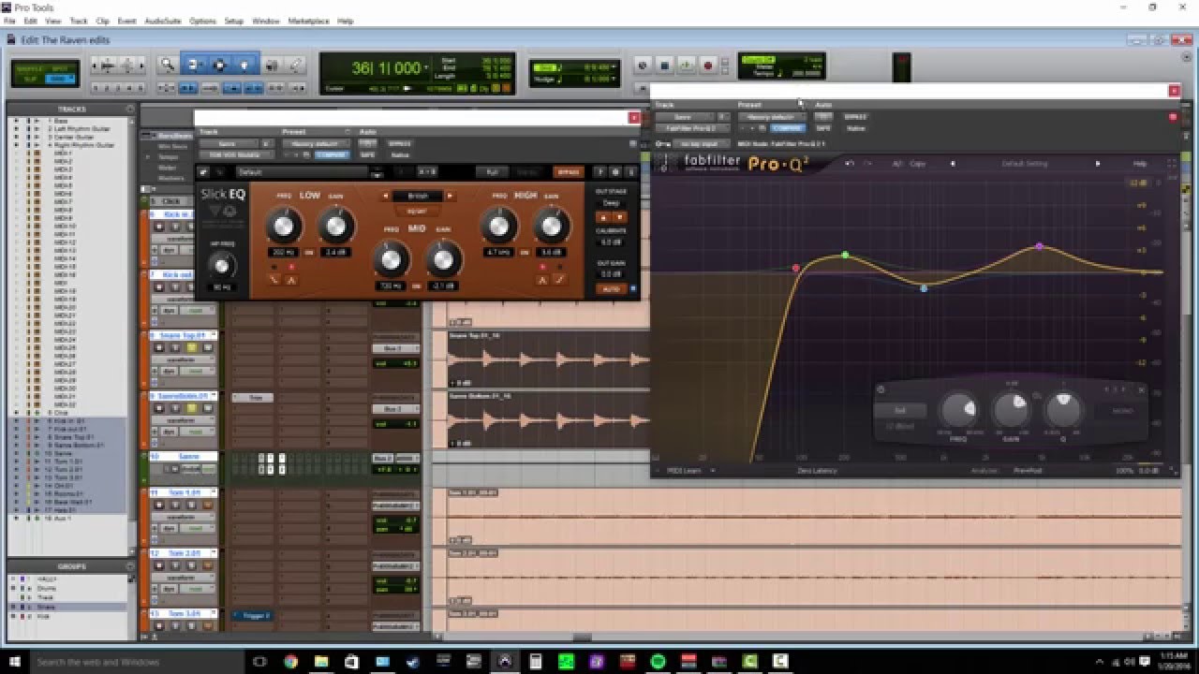The image size is (1199, 674).
Task: Toggle the EQ SAT button in SlickEQ
Action: pos(417,211)
